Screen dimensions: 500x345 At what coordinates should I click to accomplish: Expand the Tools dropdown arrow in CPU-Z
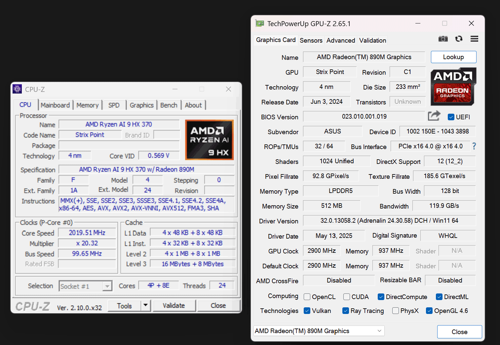coord(146,306)
